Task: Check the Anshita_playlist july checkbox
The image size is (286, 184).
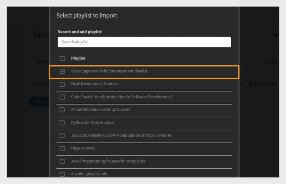Action: point(62,174)
